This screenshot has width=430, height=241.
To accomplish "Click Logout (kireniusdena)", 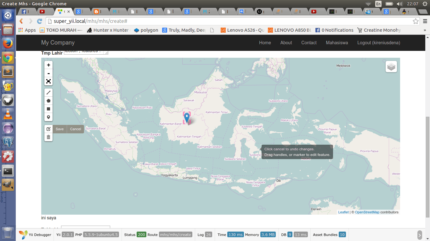I will (x=379, y=43).
